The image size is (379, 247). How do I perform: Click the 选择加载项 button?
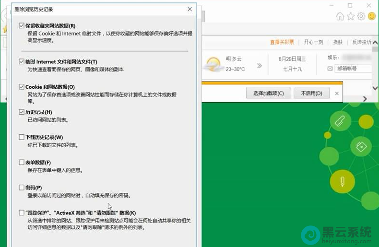pos(268,93)
